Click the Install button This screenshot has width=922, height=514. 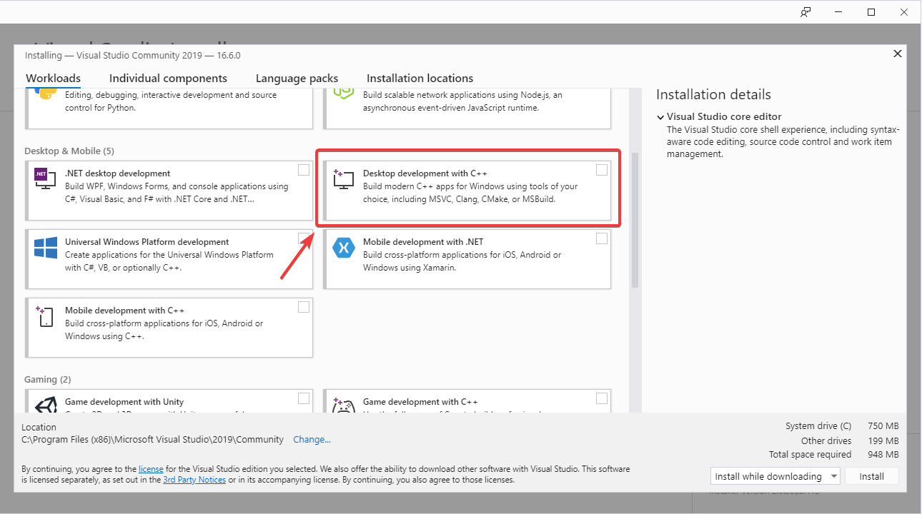872,475
